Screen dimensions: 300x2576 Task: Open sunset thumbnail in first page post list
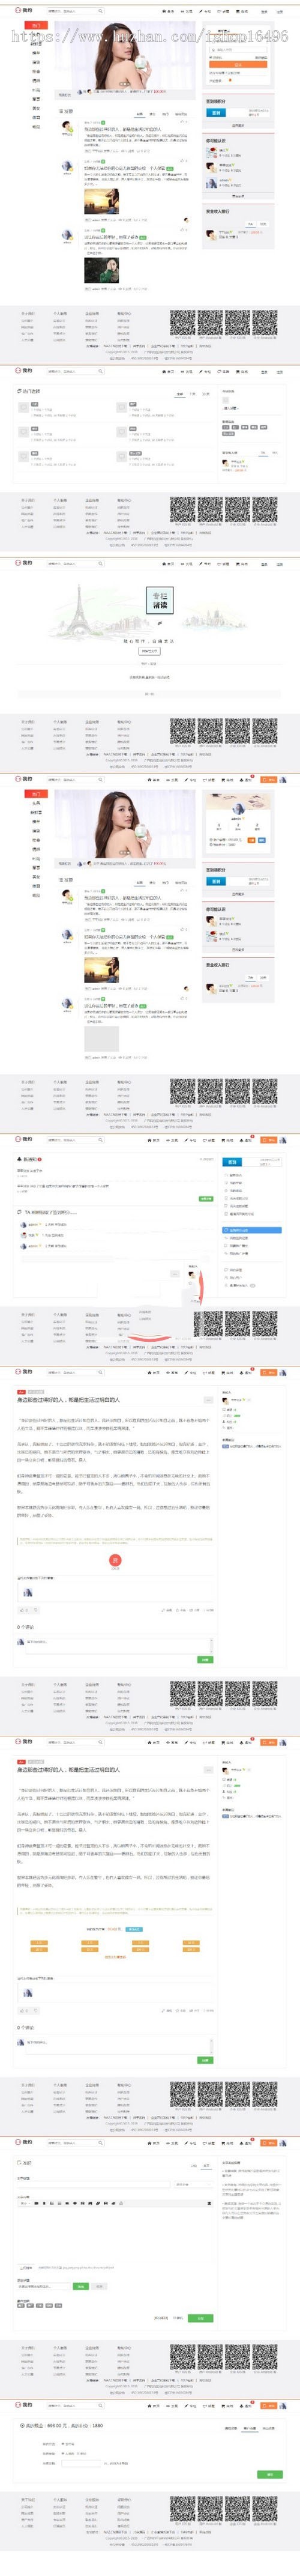101,201
